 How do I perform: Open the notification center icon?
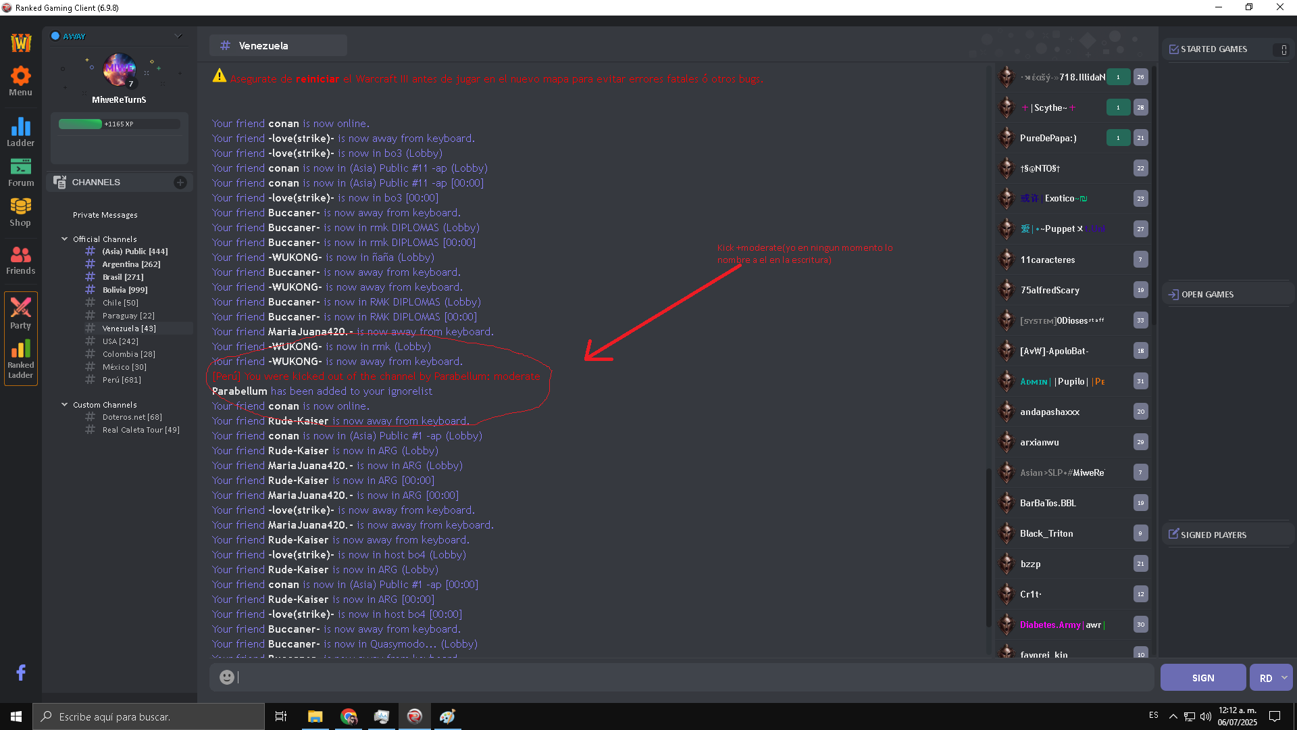1275,716
